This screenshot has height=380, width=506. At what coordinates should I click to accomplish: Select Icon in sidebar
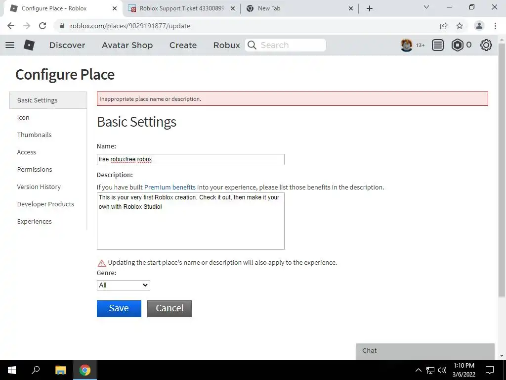click(x=23, y=118)
